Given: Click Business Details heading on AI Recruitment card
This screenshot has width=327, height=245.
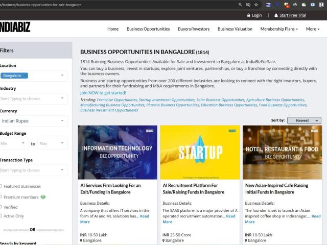Looking at the screenshot, I should (177, 203).
